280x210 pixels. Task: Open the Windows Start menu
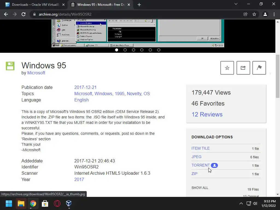tap(9, 203)
